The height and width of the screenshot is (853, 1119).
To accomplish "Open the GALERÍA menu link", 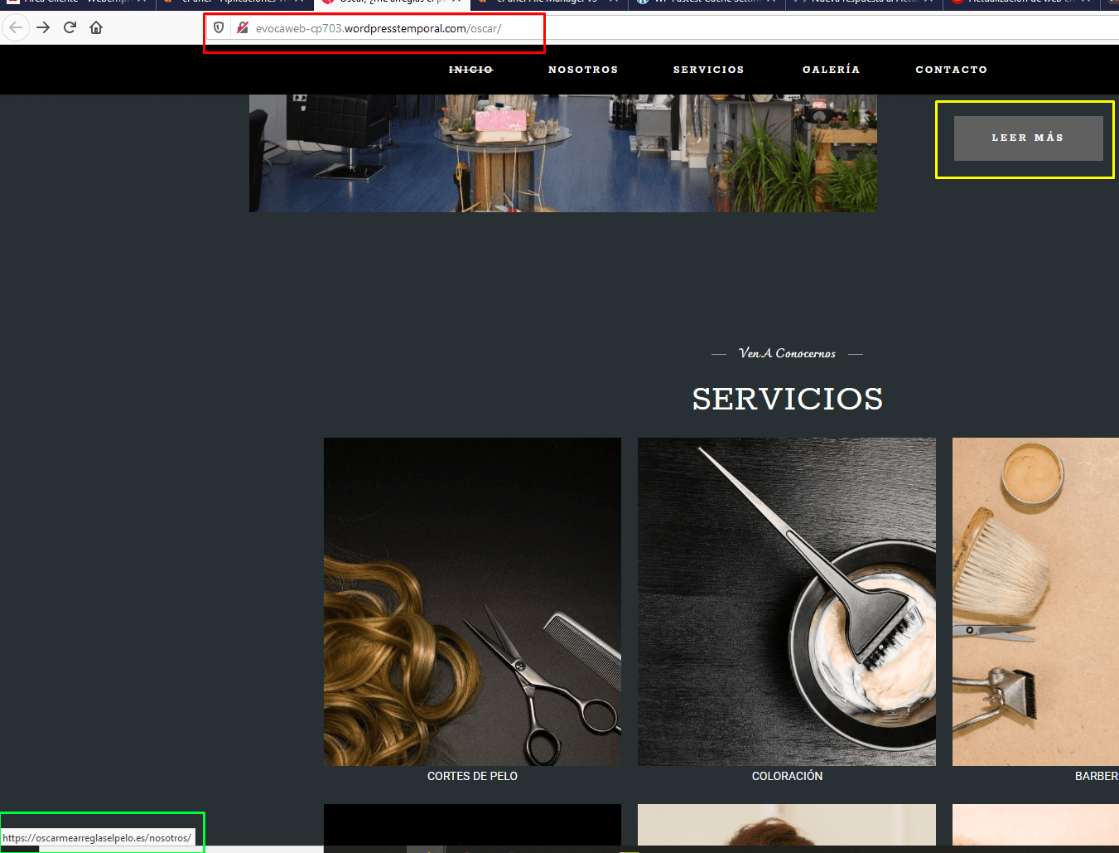I will click(x=831, y=70).
